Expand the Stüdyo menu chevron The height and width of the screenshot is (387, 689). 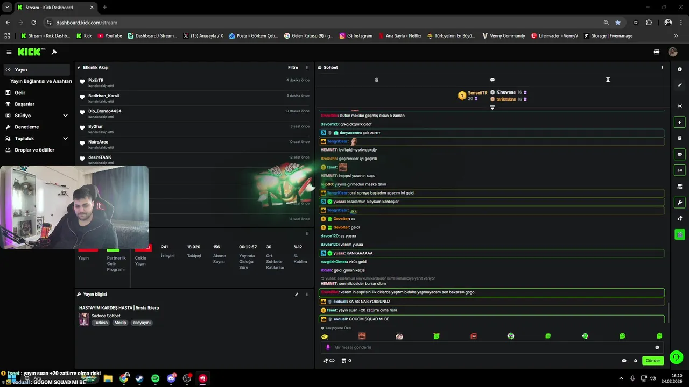click(x=65, y=116)
